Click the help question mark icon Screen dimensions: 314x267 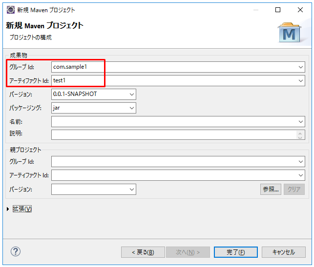coord(16,251)
